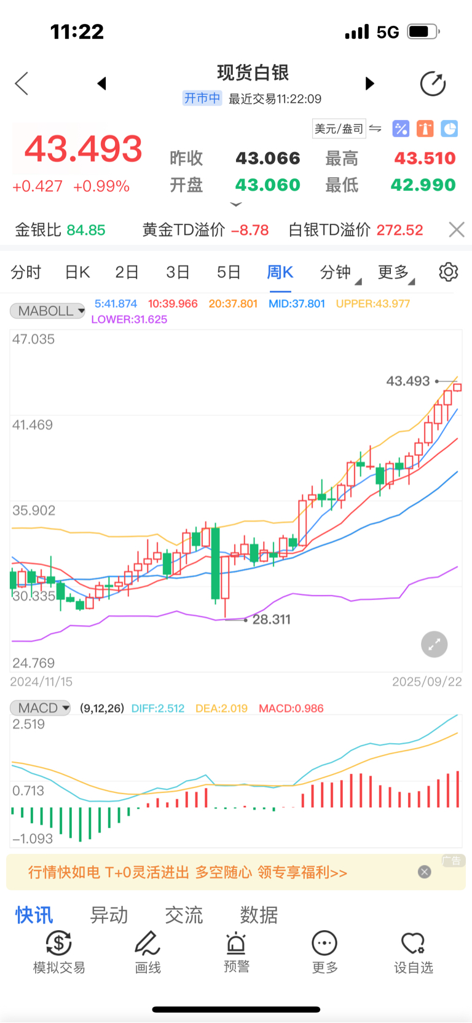Screen dimensions: 472x1023
Task: Open the blue pie chart icon
Action: (x=450, y=129)
